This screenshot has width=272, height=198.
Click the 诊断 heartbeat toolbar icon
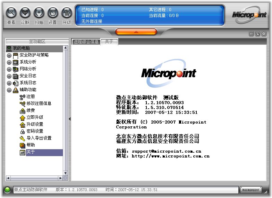coord(25,13)
